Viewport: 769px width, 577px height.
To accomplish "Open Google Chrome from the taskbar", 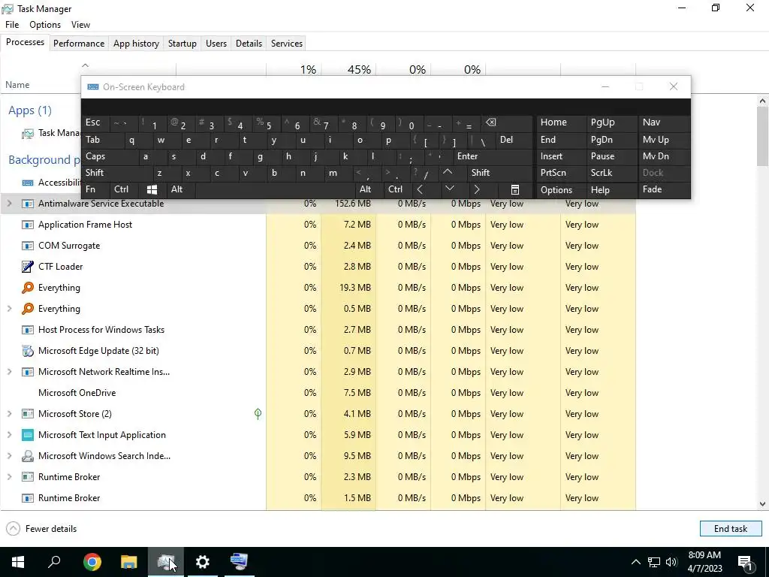I will [92, 562].
